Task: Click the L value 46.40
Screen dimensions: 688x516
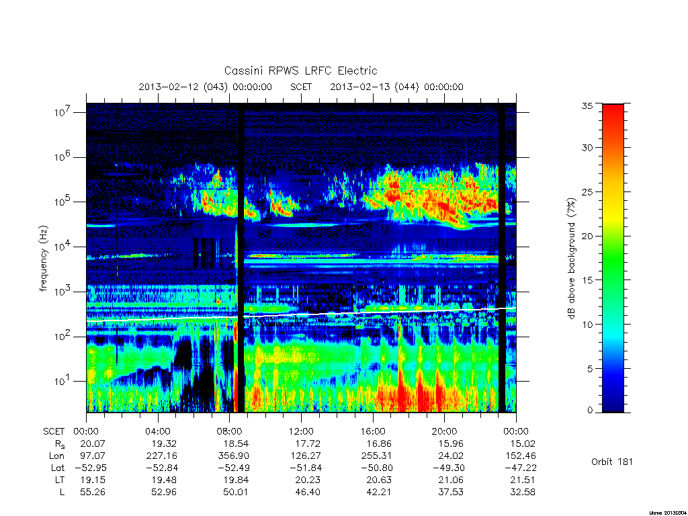Action: click(x=308, y=492)
